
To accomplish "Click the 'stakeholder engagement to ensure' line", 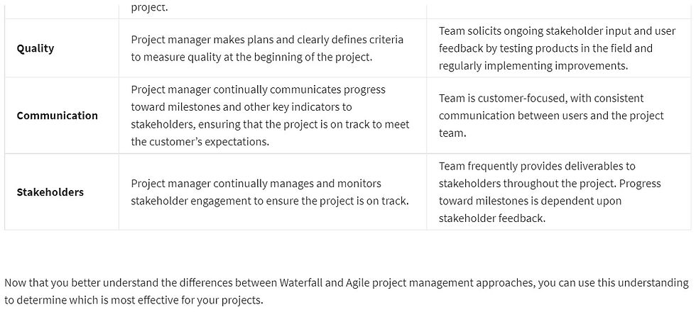I will click(x=270, y=201).
